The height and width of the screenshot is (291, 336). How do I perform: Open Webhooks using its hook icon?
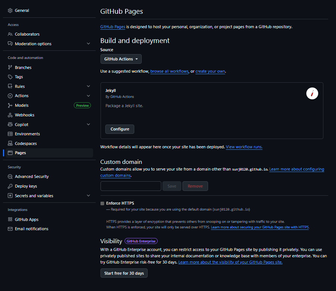click(x=10, y=115)
